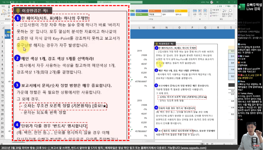263x150 pixels.
Task: Click the search box in title bar
Action: pos(120,2)
